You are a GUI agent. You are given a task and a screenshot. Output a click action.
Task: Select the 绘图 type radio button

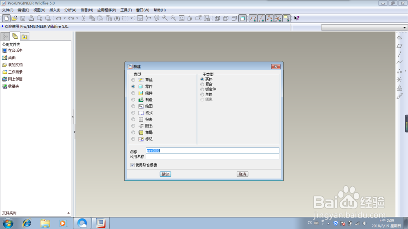[x=133, y=106]
